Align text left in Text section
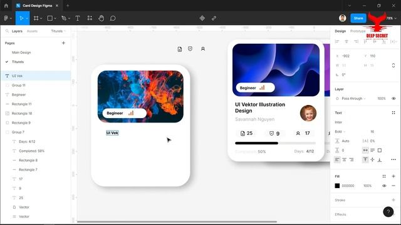 [x=337, y=160]
